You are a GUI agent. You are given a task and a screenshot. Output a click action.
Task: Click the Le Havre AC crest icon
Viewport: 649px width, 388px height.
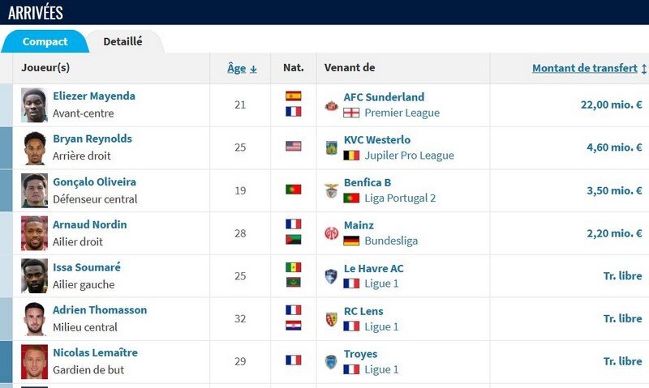(x=331, y=276)
